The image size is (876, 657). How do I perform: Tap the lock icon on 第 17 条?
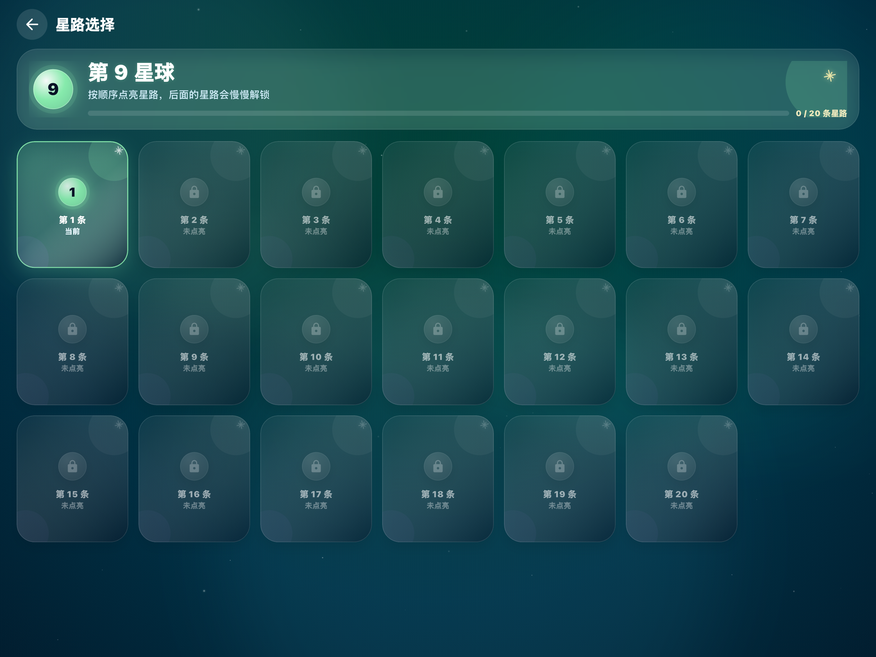(316, 466)
